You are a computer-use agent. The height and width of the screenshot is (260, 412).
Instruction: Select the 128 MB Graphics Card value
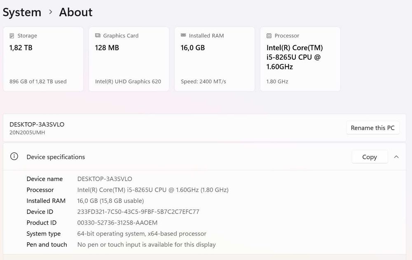click(x=107, y=48)
